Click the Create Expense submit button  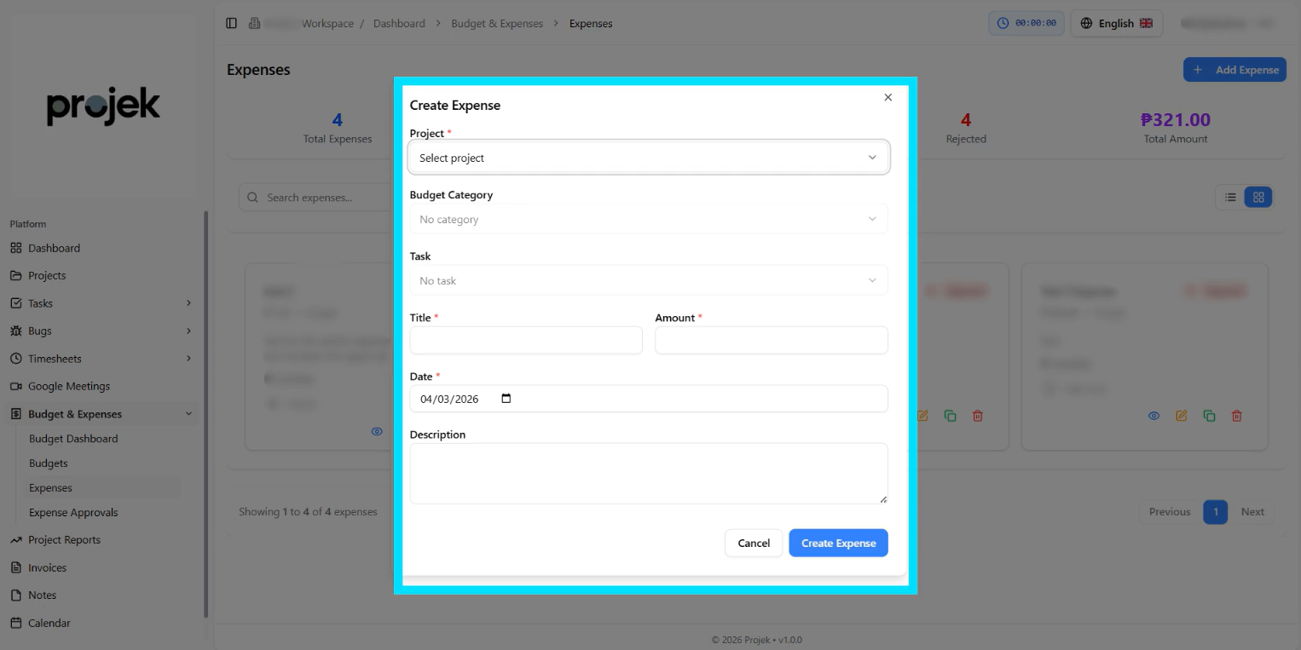837,543
